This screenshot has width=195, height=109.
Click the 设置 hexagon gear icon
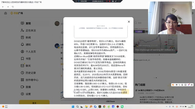point(22,94)
